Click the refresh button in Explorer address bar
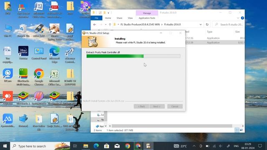The image size is (267, 150). [207, 25]
